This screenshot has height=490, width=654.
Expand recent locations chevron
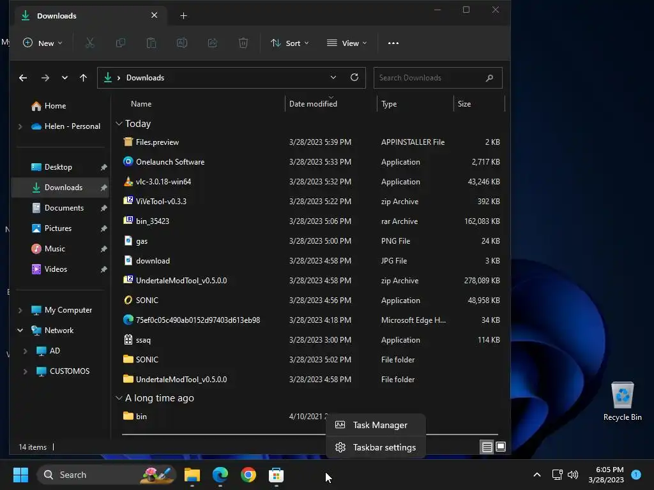(x=65, y=78)
